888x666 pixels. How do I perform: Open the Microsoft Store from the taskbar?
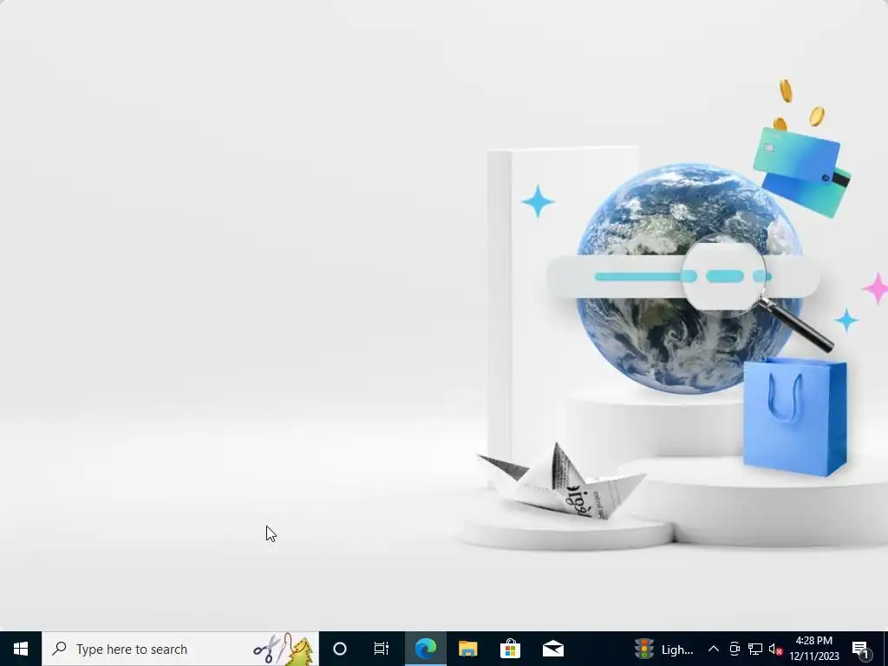pos(510,649)
